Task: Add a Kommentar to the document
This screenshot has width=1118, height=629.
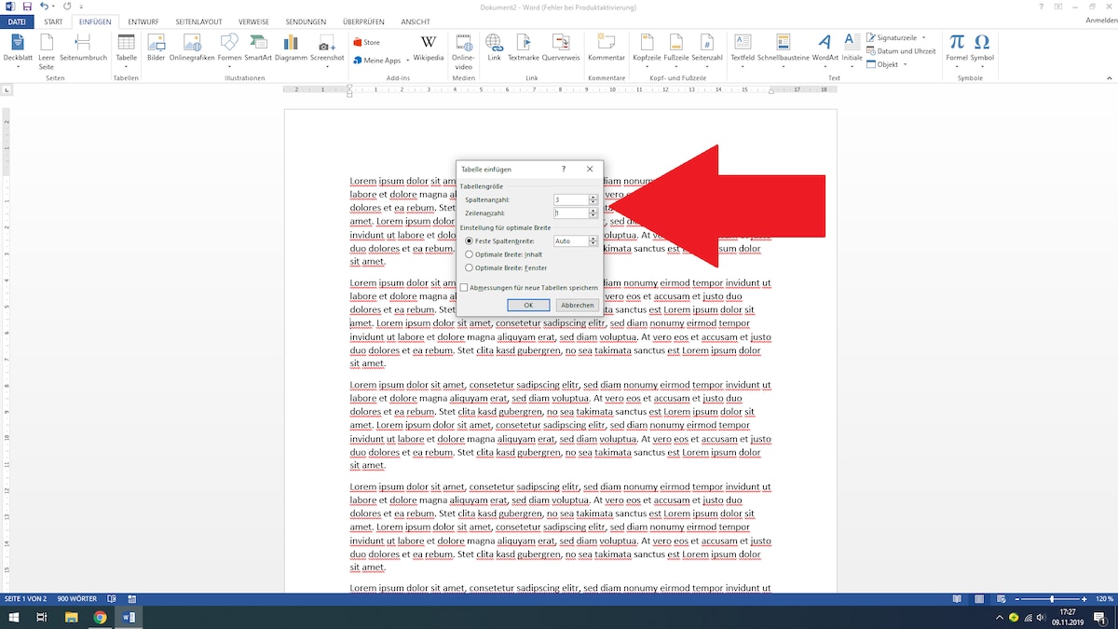Action: pos(606,47)
